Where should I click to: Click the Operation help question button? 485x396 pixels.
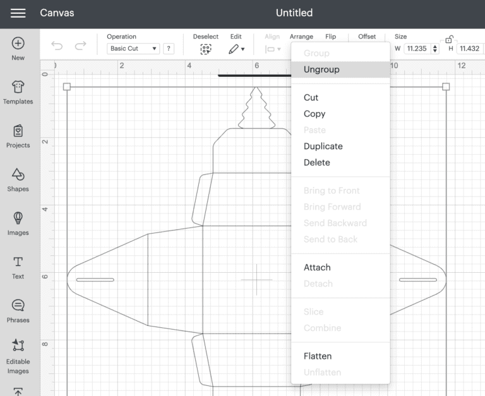pyautogui.click(x=169, y=49)
